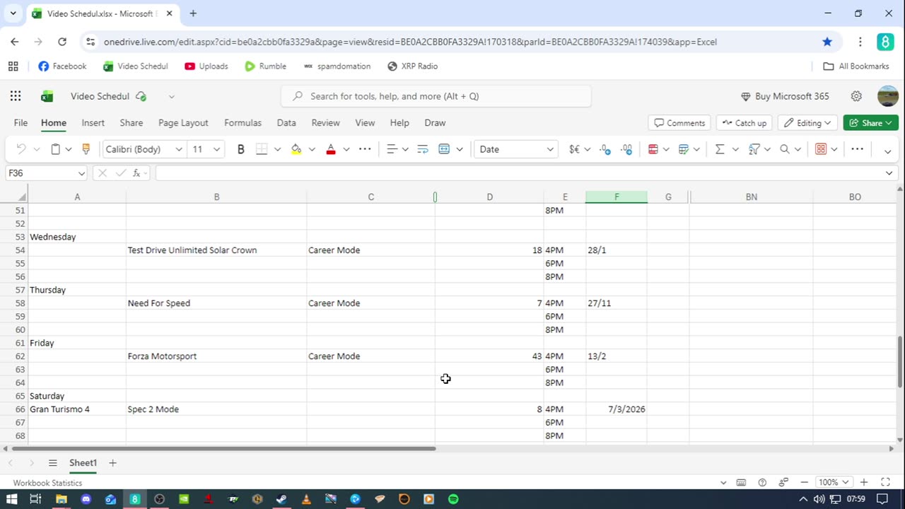Click the red font color button
905x509 pixels.
(331, 149)
